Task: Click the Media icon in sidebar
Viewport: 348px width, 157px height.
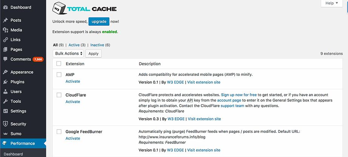Action: pyautogui.click(x=5, y=30)
